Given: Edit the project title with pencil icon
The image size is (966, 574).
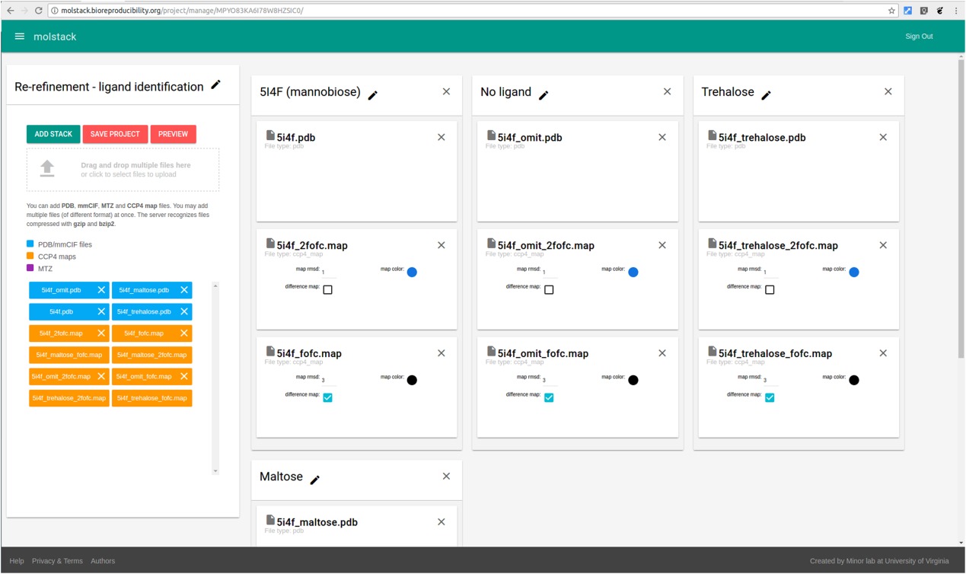Looking at the screenshot, I should pos(216,85).
